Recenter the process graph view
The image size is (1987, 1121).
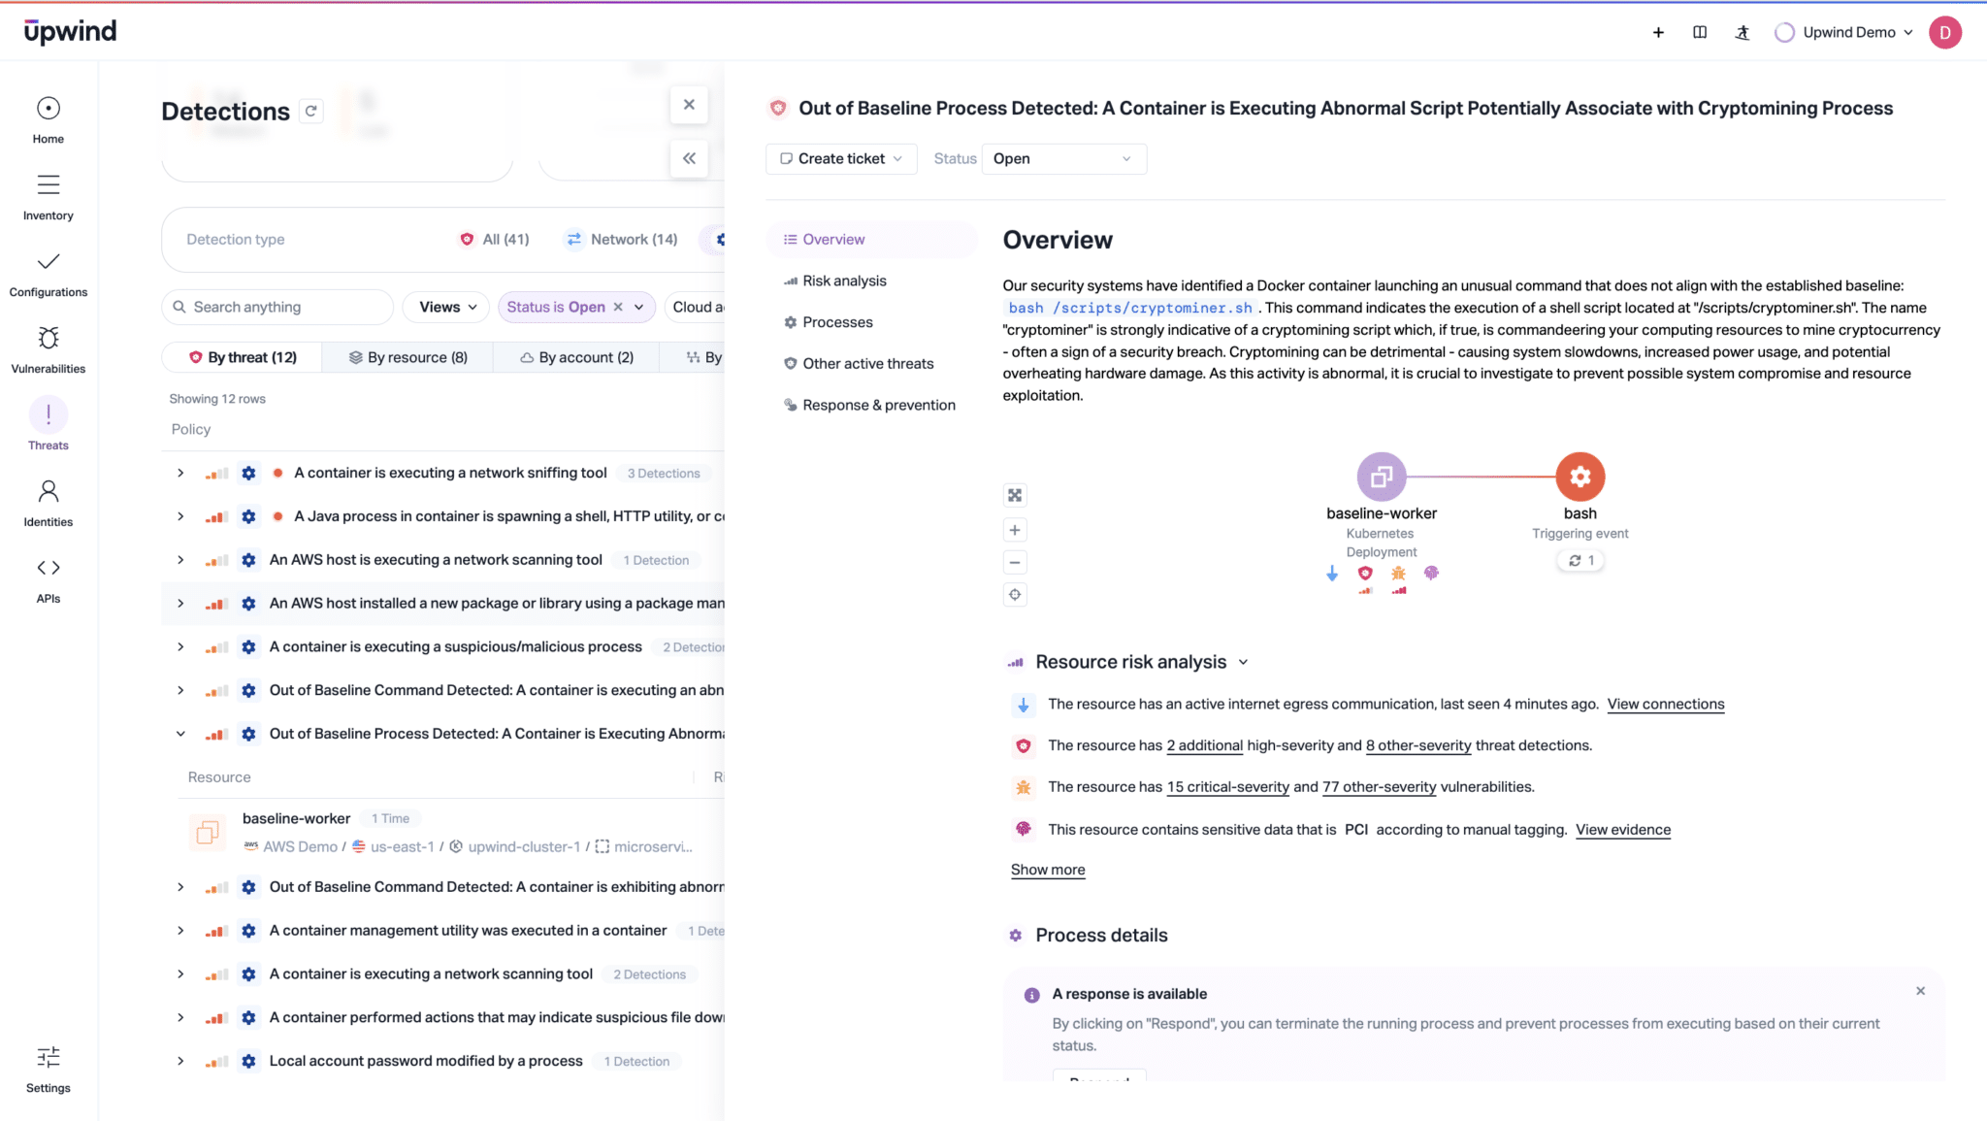[x=1015, y=594]
